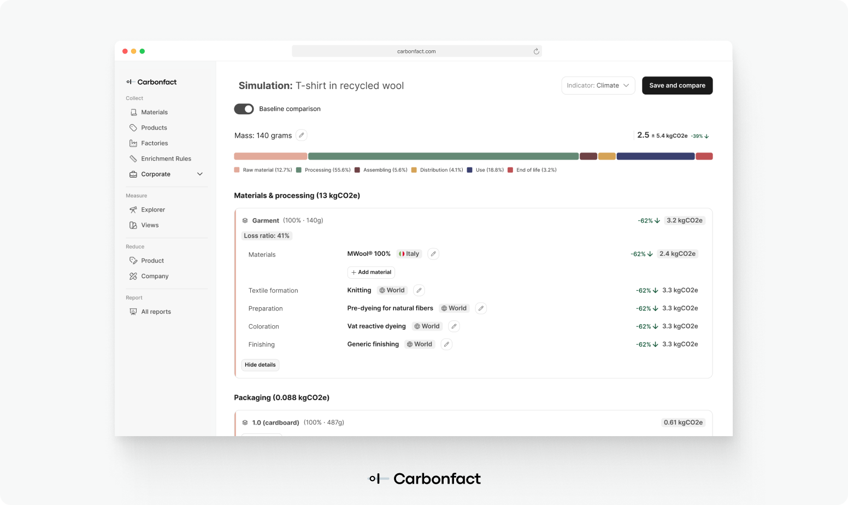Click the Corporate briefcase icon
This screenshot has width=848, height=505.
pyautogui.click(x=133, y=174)
